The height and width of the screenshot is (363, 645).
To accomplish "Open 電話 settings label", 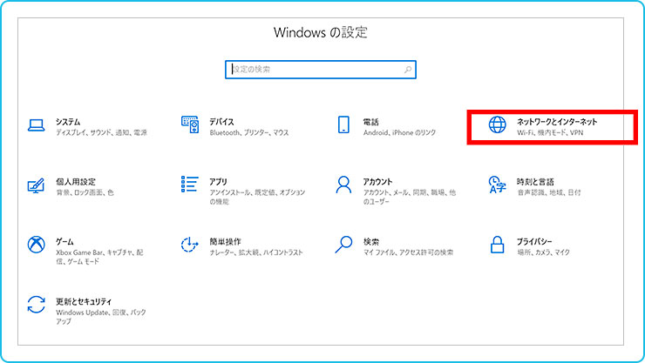I will point(370,122).
